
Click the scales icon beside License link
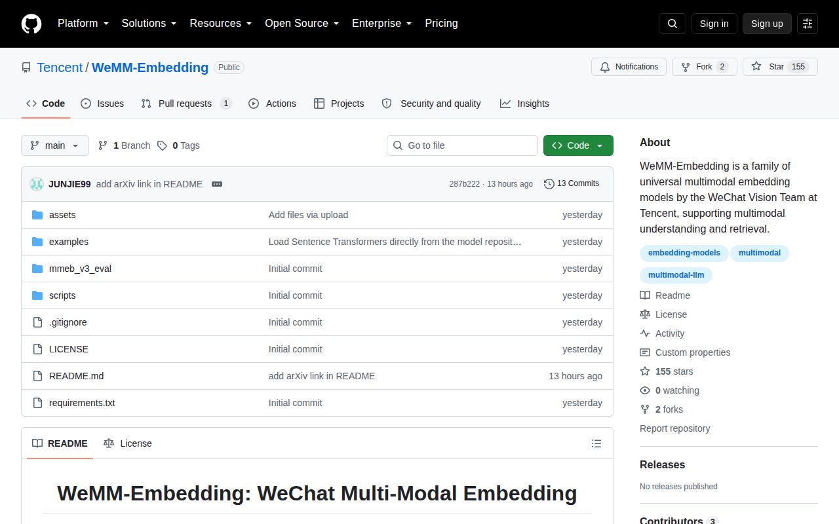(x=645, y=314)
